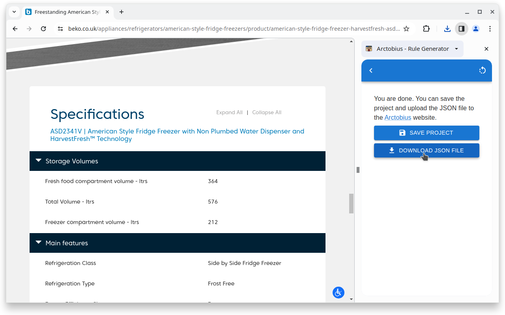Bookmark this page with the star icon
This screenshot has height=315, width=505.
[406, 29]
